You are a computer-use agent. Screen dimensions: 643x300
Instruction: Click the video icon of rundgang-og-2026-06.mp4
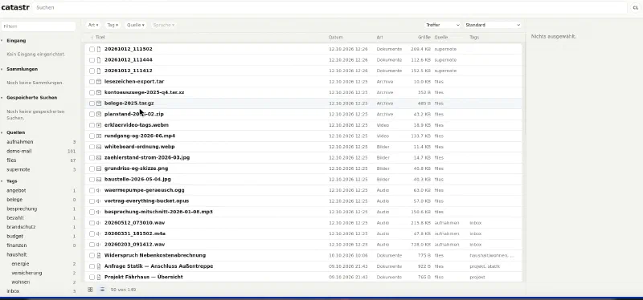click(98, 136)
